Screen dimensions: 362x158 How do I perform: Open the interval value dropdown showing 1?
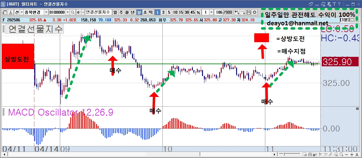coord(211,12)
